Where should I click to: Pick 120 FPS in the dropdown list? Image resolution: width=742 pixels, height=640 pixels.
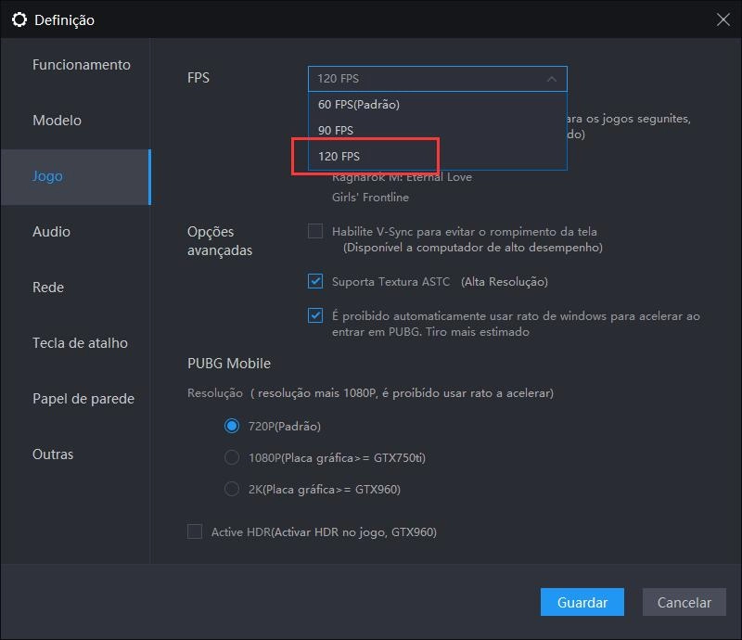coord(339,157)
